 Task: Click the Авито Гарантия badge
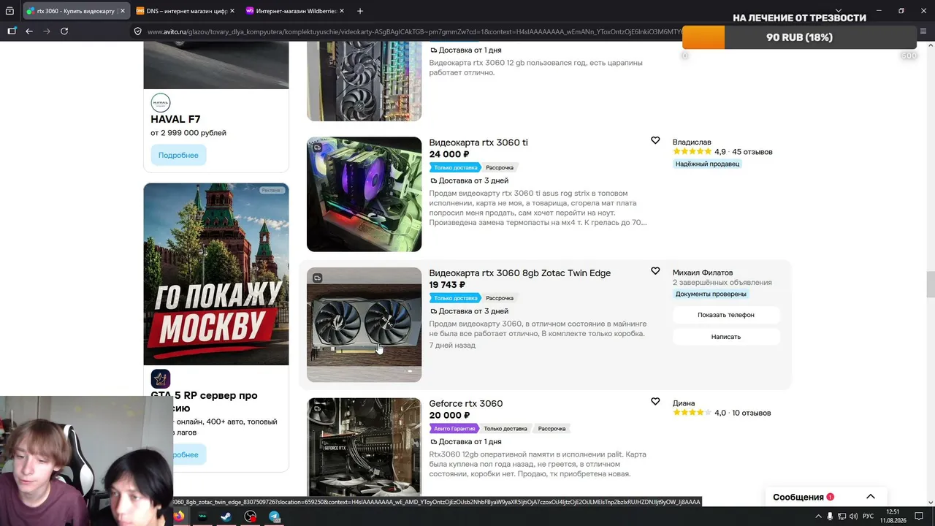click(x=454, y=429)
